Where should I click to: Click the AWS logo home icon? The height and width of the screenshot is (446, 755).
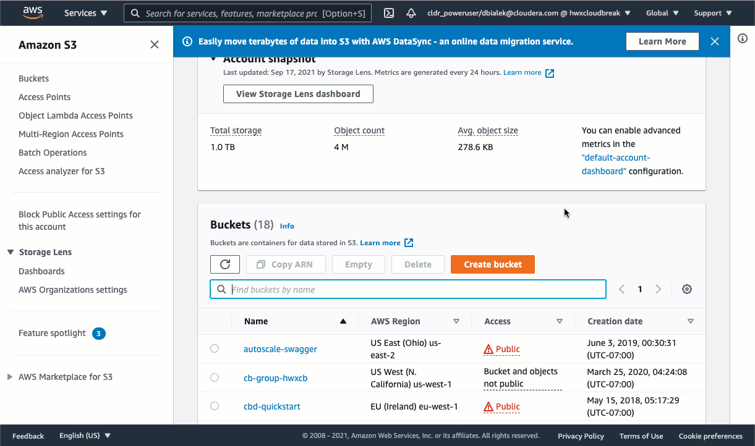[x=33, y=12]
